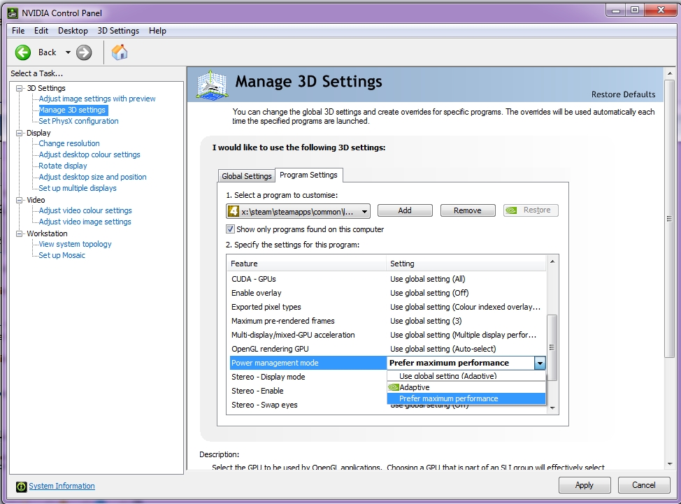The width and height of the screenshot is (681, 504).
Task: Open View system topology
Action: (75, 244)
